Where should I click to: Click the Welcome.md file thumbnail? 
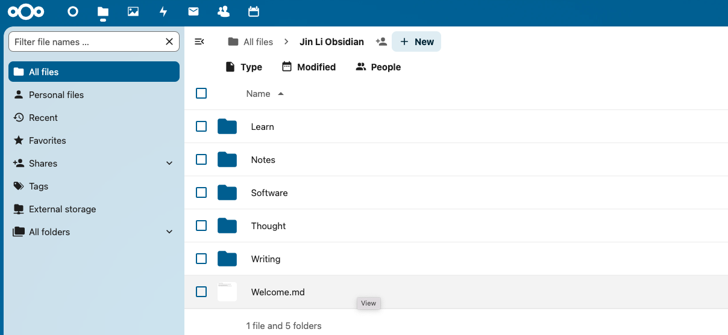point(227,292)
